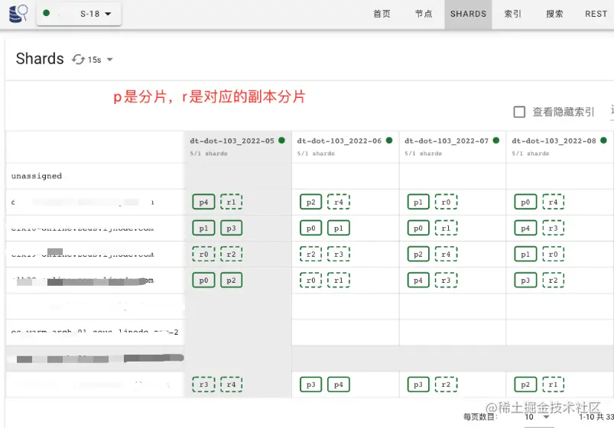Click replica shard r3 under dt-dot-103_2022-06
The height and width of the screenshot is (428, 614).
point(339,255)
